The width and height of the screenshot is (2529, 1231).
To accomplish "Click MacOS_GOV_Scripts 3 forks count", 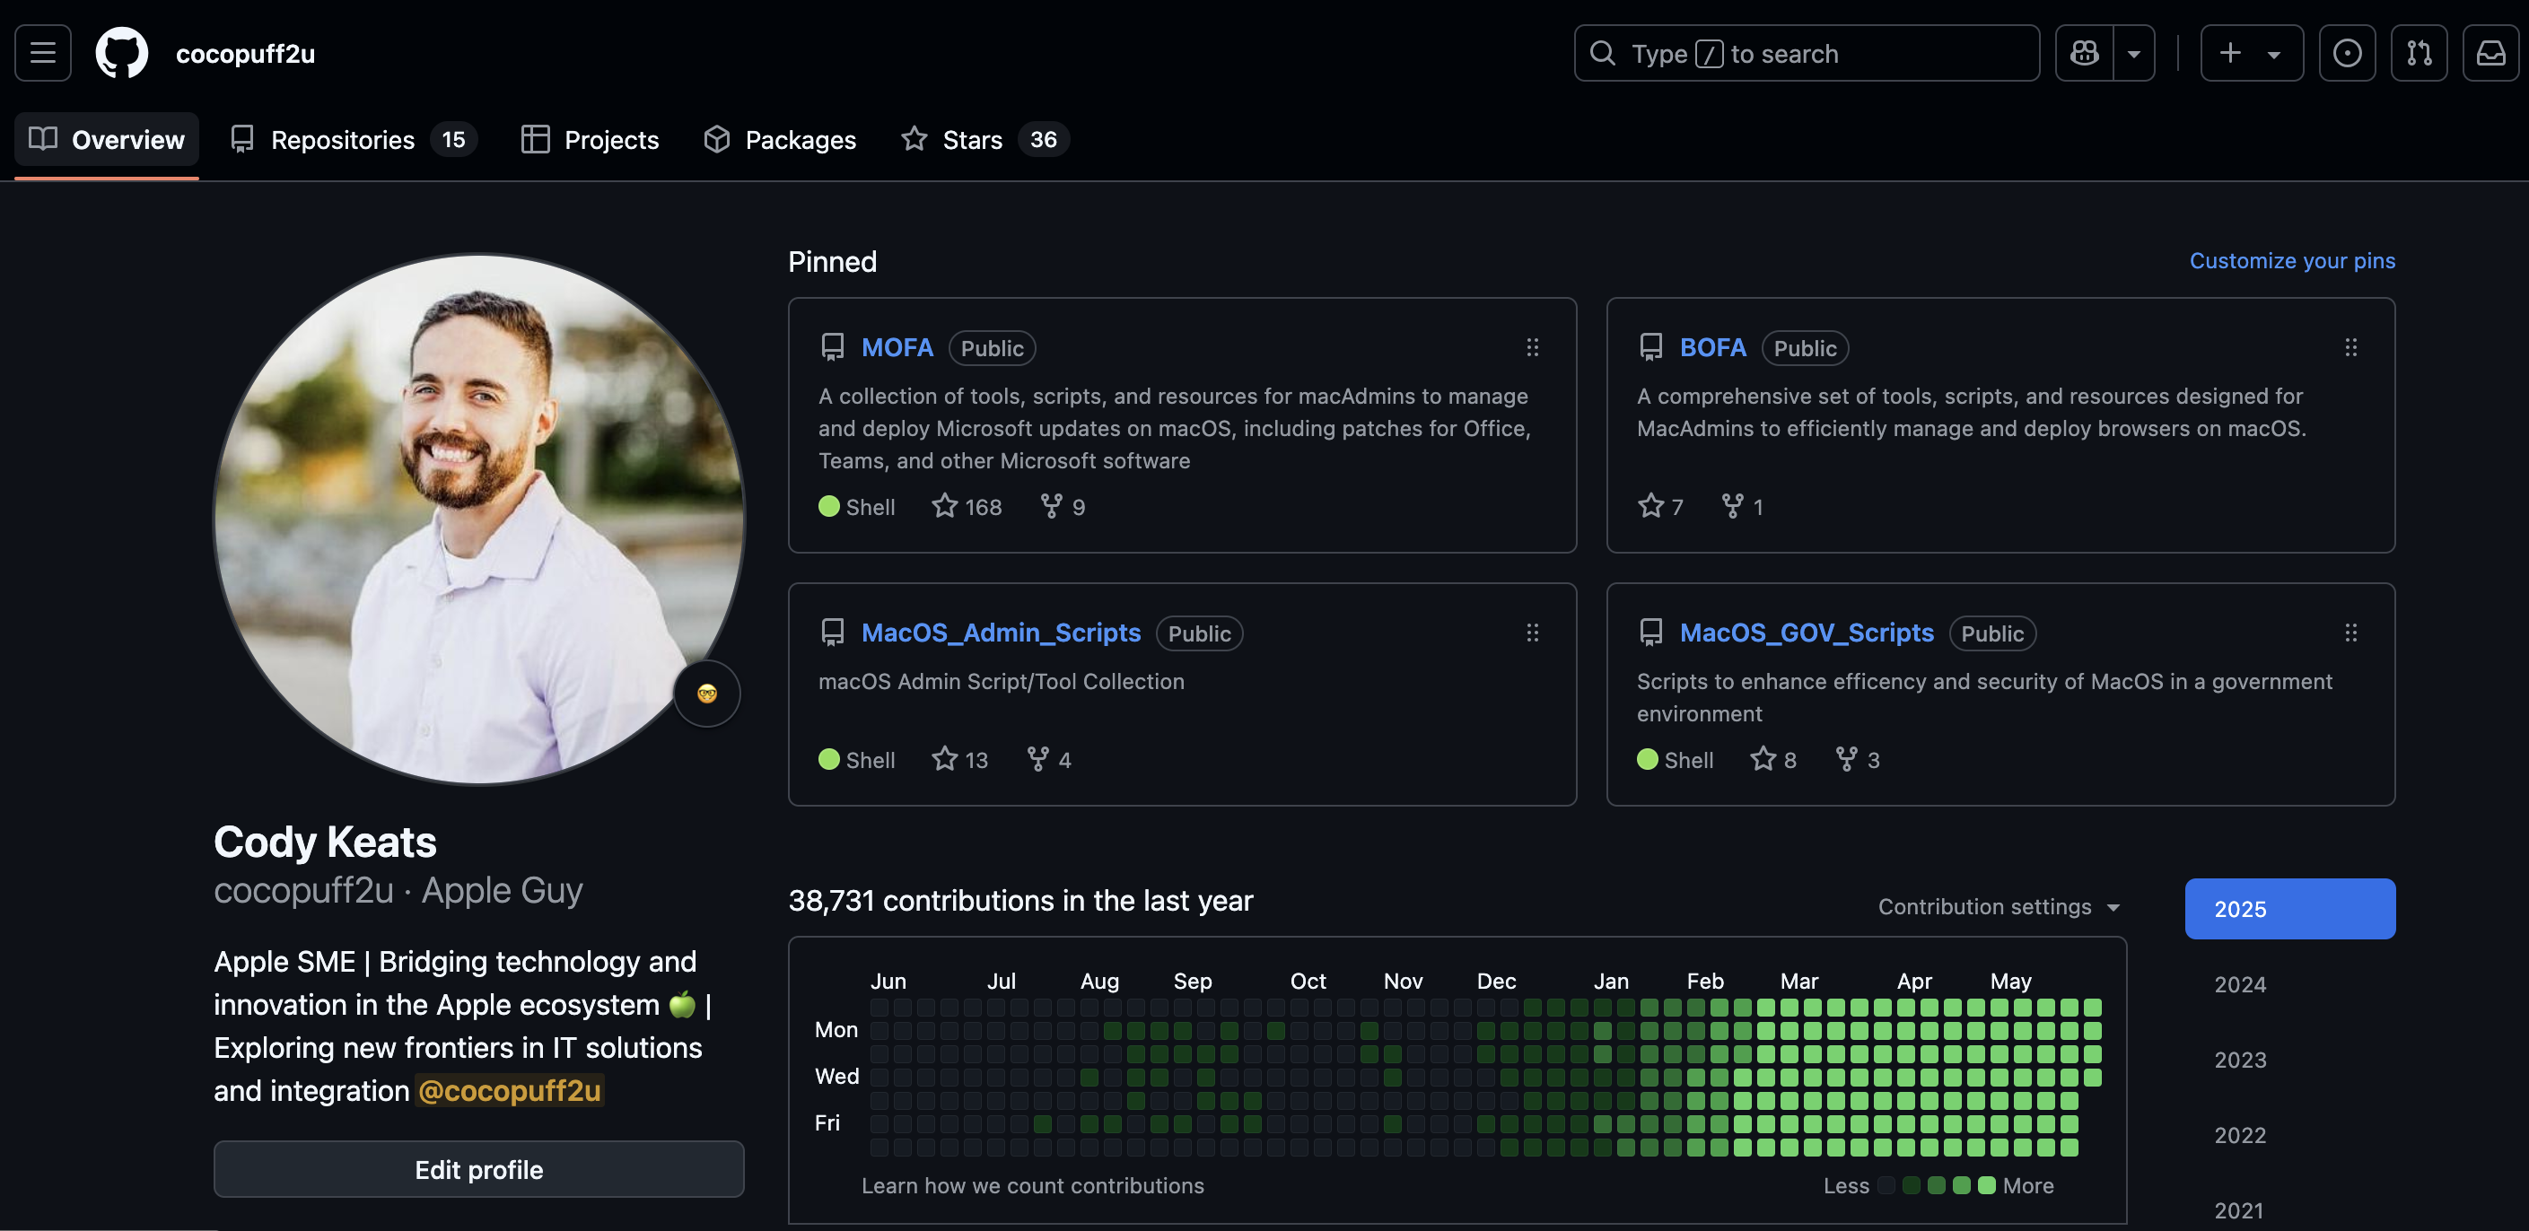I will click(x=1858, y=760).
